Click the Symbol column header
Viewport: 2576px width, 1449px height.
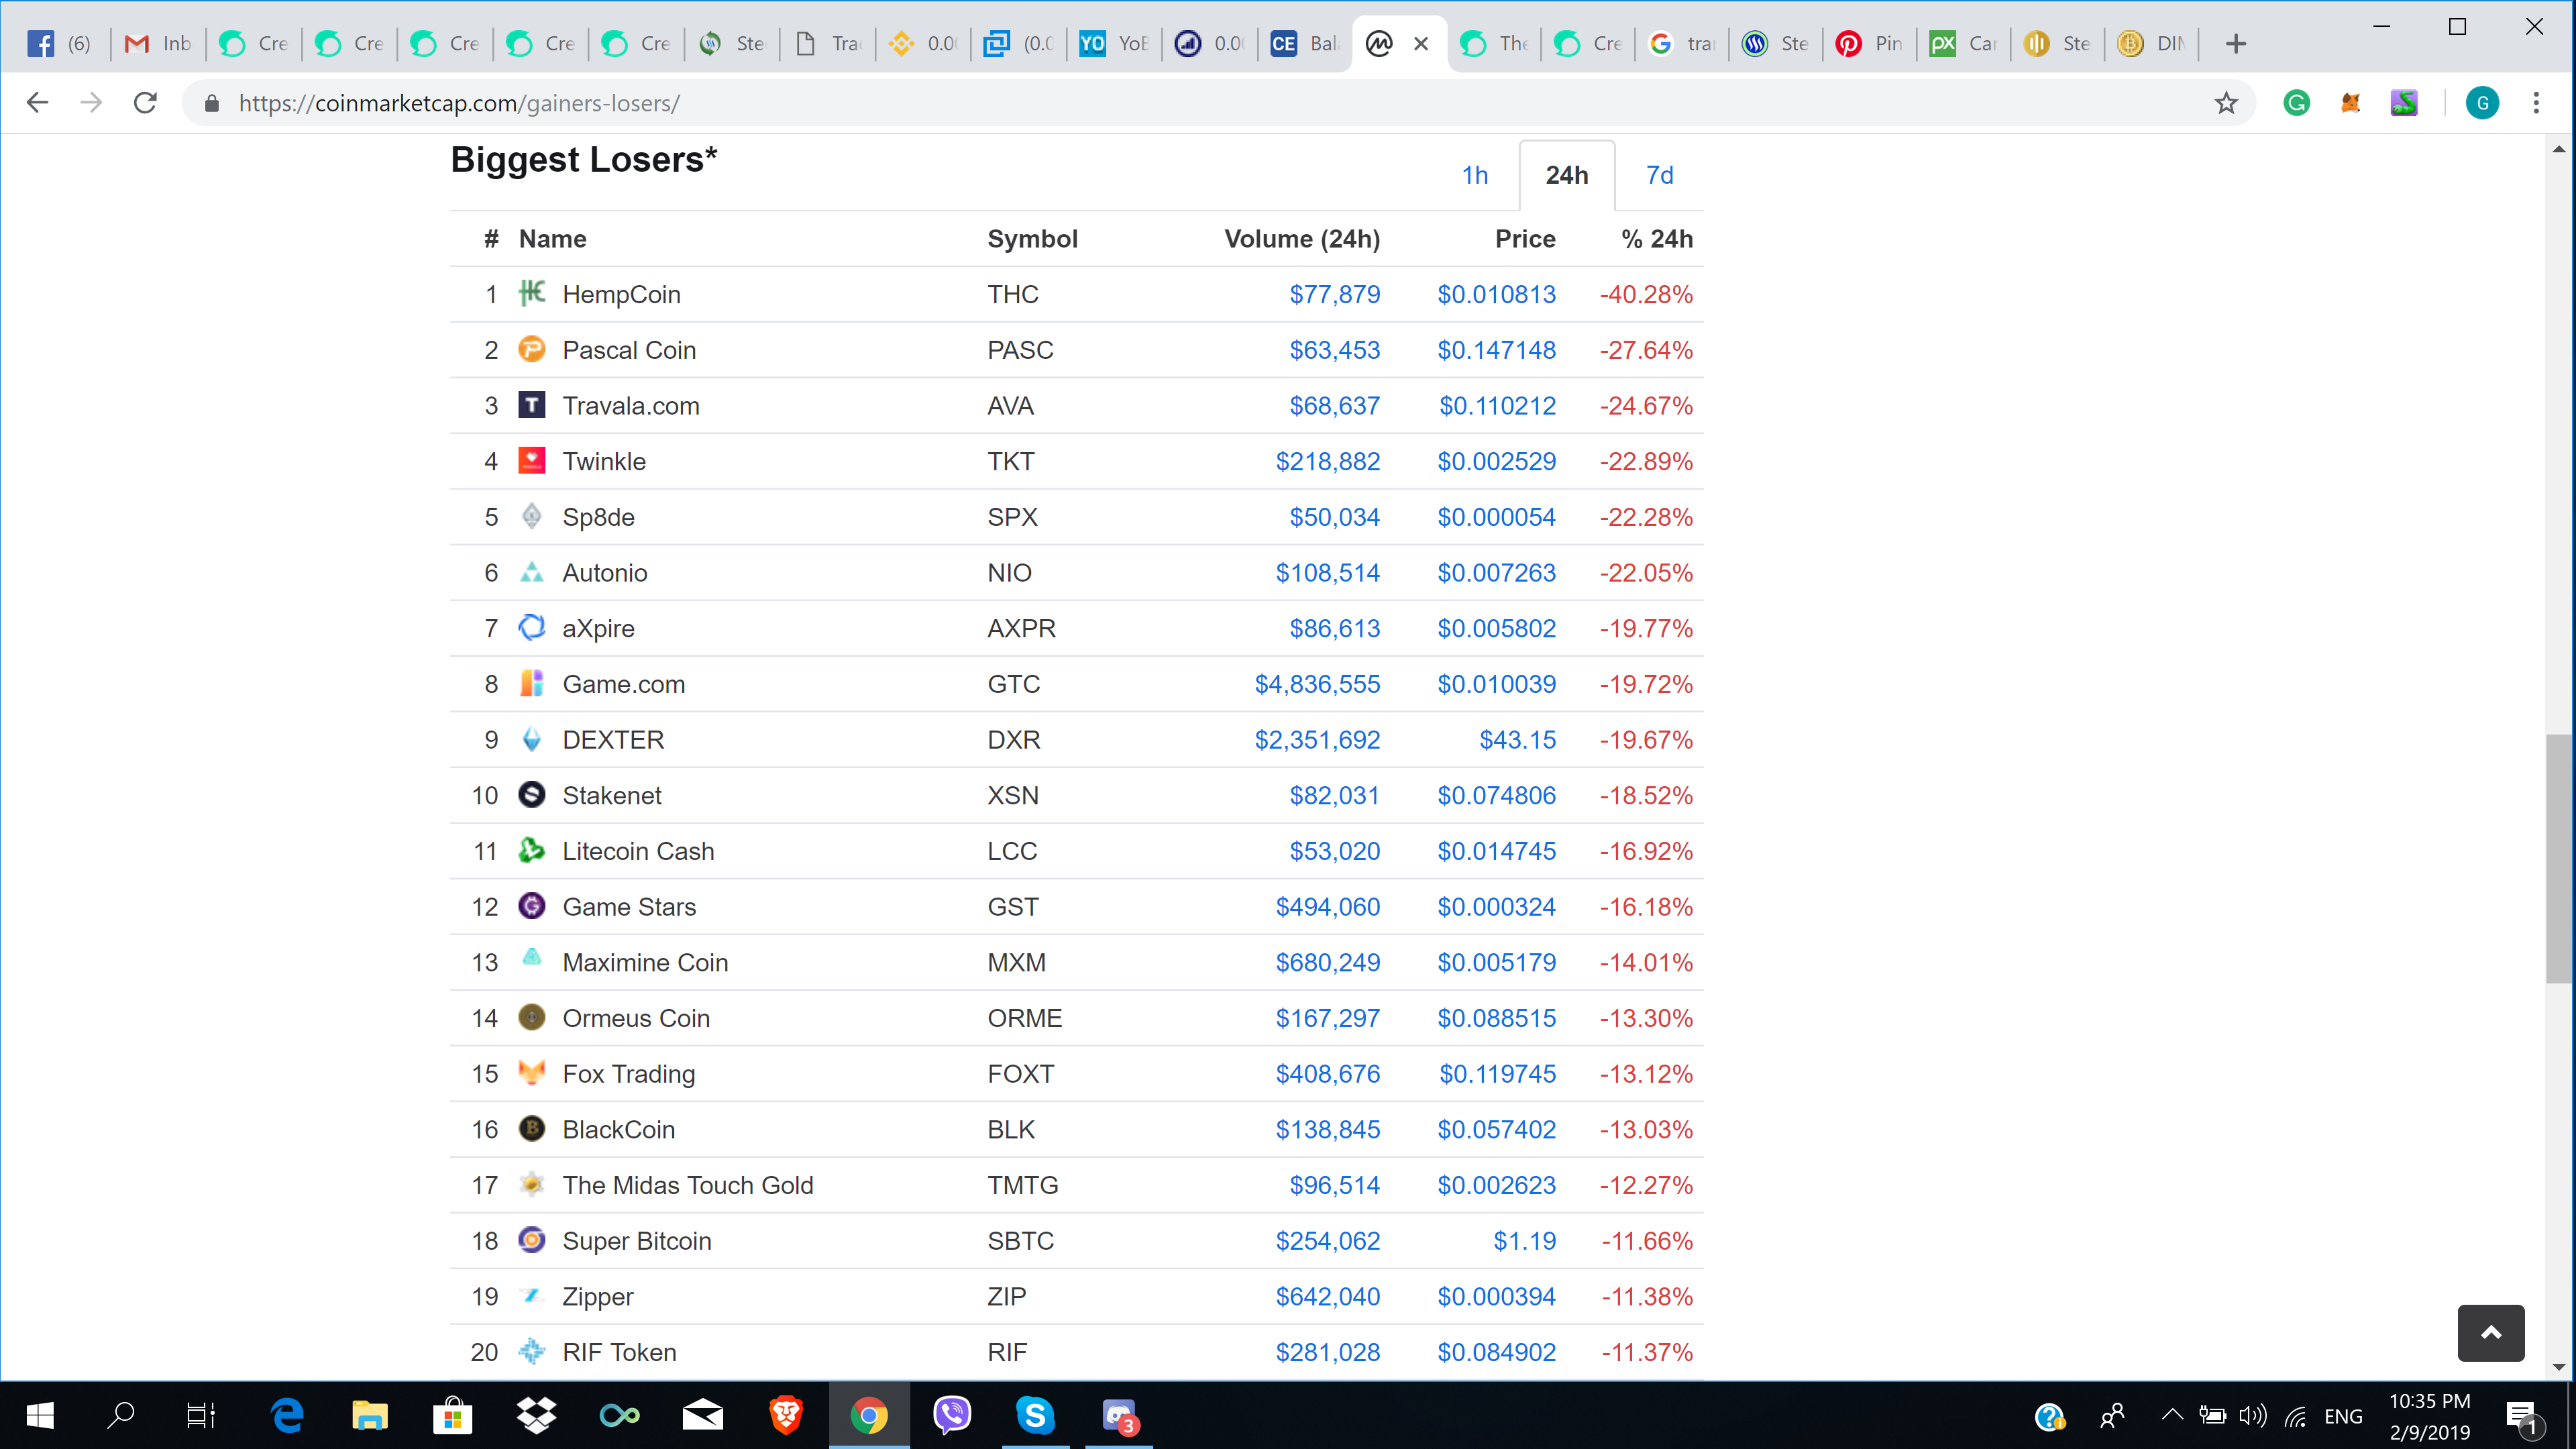[1032, 239]
